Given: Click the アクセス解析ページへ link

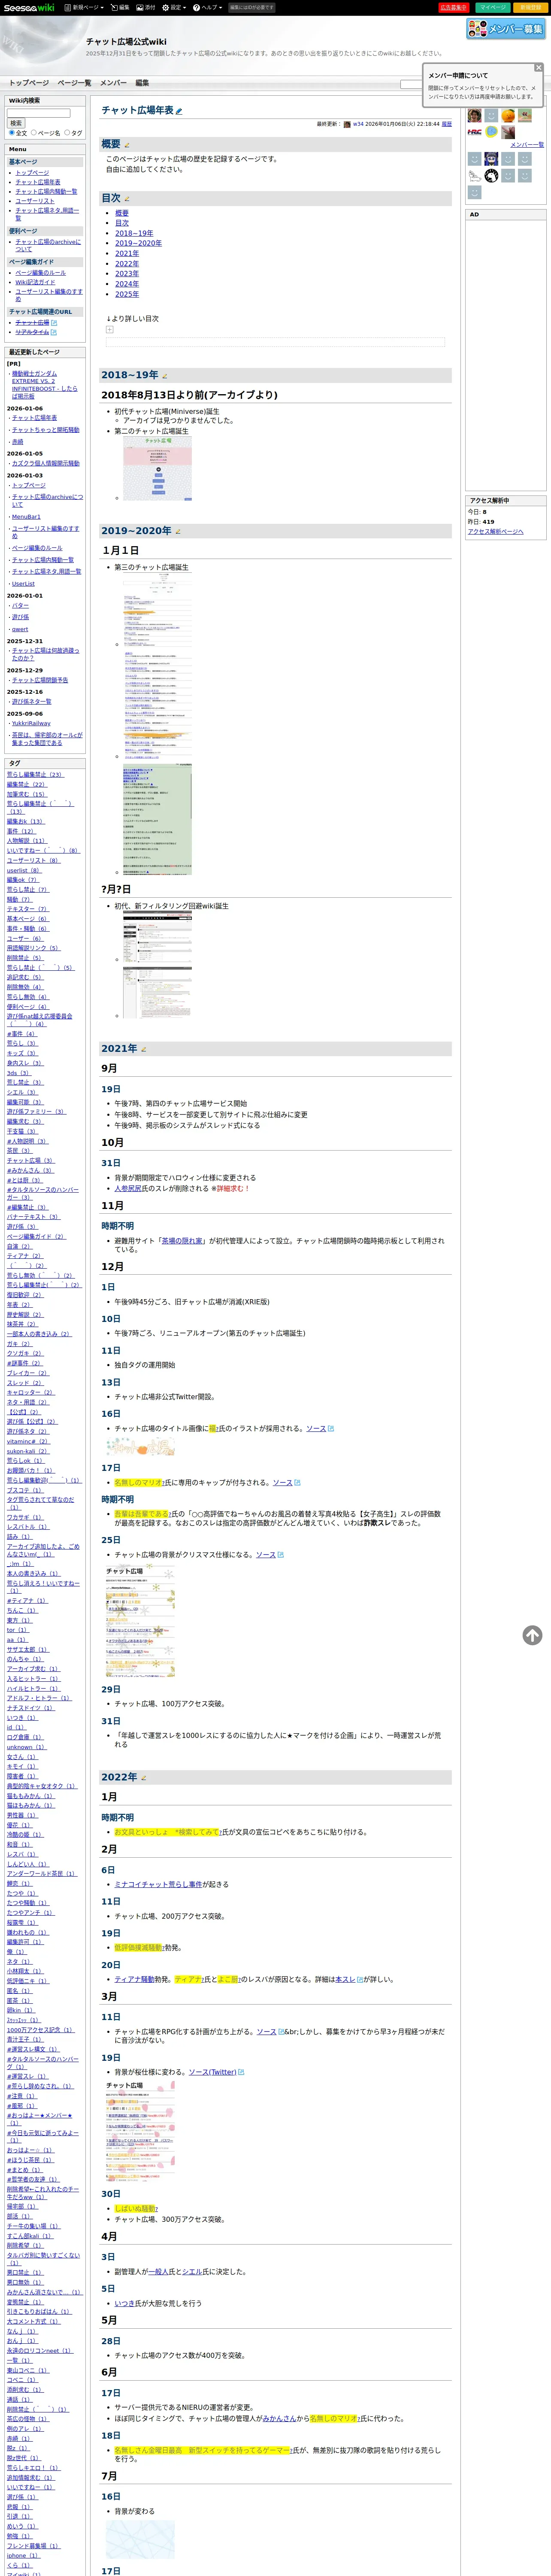Looking at the screenshot, I should tap(495, 531).
